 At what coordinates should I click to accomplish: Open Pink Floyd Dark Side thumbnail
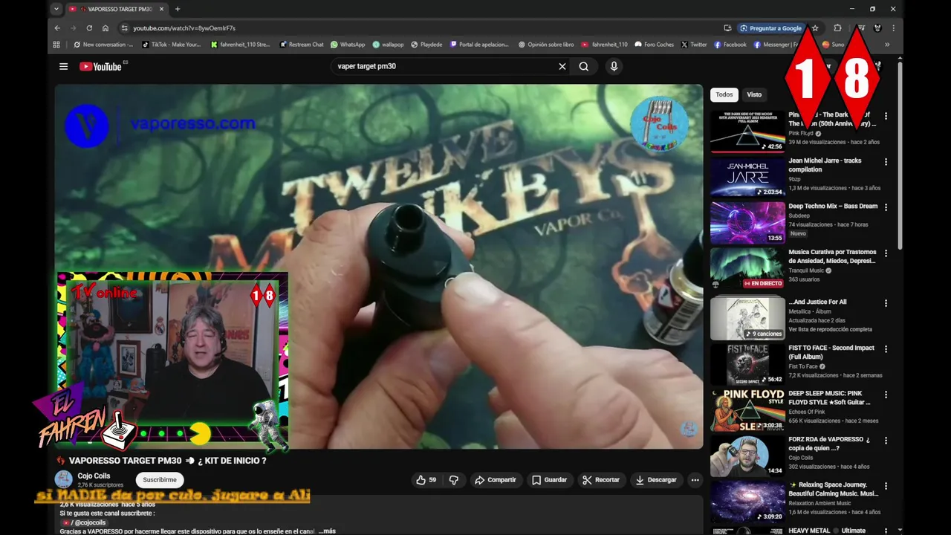[x=747, y=132]
